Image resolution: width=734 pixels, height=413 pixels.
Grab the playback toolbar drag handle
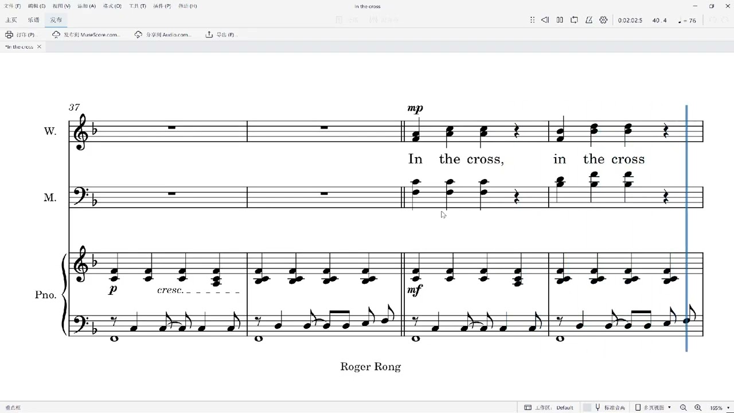532,20
